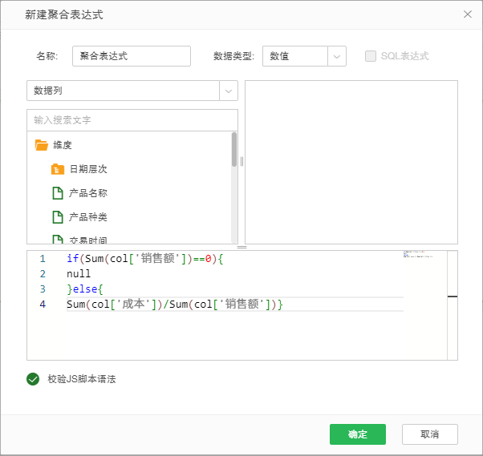
Task: Click the 取消 button
Action: (429, 434)
